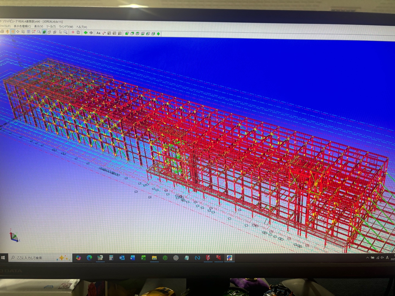Image resolution: width=395 pixels, height=296 pixels.
Task: Click the XYZ axis indicator in viewport
Action: [14, 236]
